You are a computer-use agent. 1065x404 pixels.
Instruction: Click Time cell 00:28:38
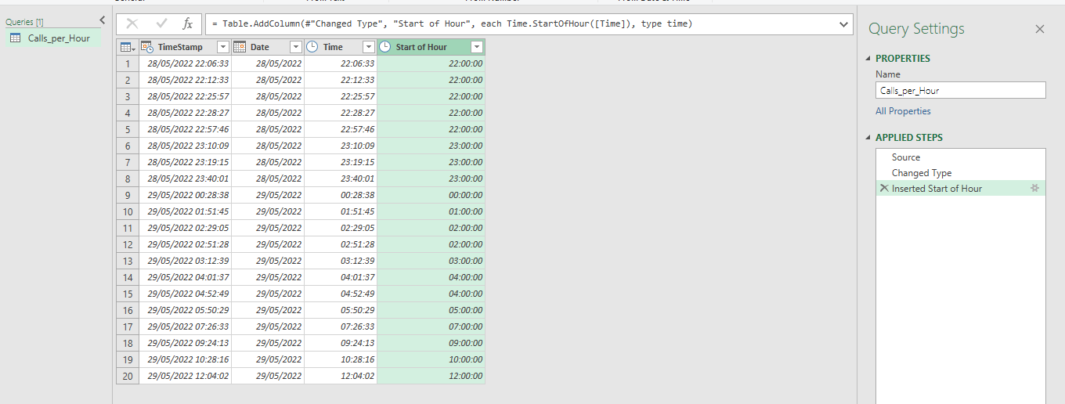point(341,195)
